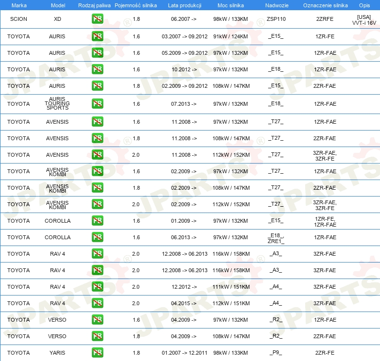
Task: Select the VERSO model cell in the 1.8 row
Action: 57,336
